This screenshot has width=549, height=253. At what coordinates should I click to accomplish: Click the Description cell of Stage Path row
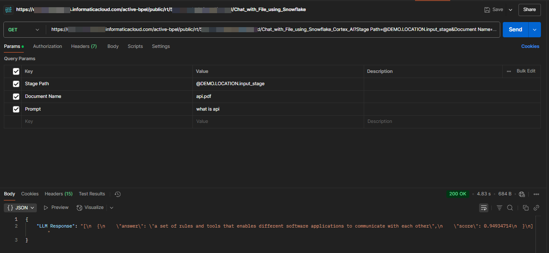coord(452,84)
